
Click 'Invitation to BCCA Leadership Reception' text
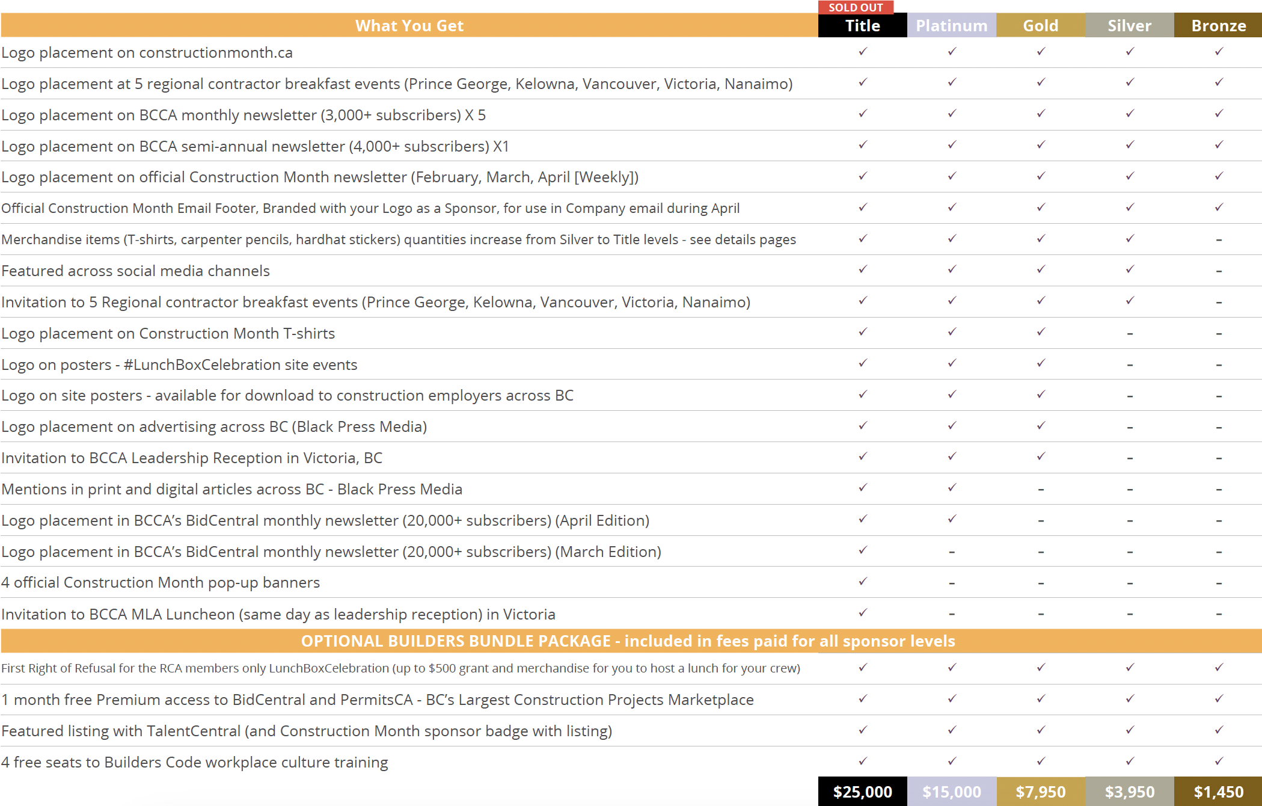[192, 458]
